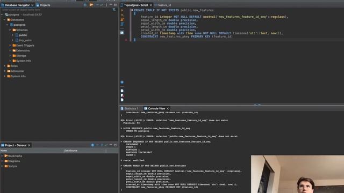Expand the Extensions folder
This screenshot has height=193, width=344.
[x=10, y=50]
